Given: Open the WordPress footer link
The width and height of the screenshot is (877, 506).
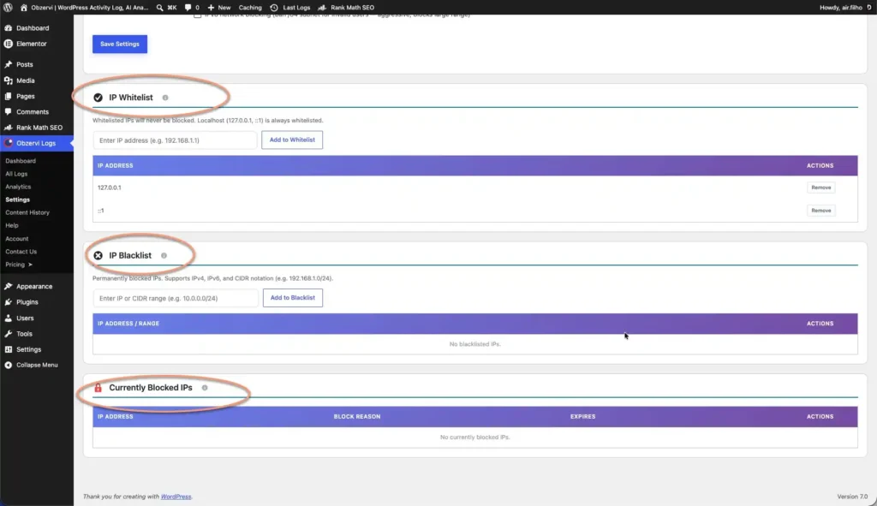Looking at the screenshot, I should pyautogui.click(x=176, y=497).
